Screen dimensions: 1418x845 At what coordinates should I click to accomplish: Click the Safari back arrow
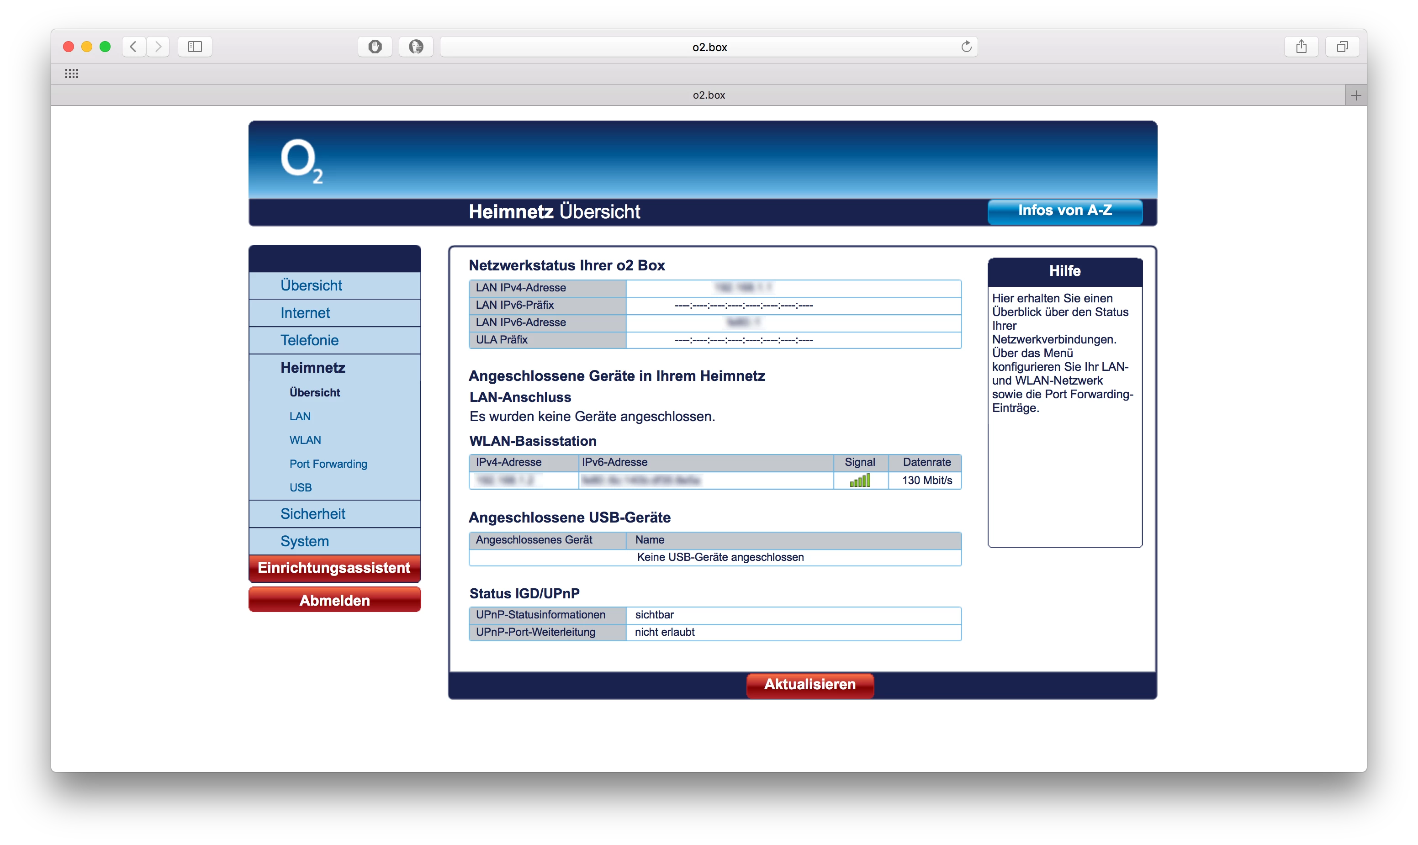coord(133,47)
